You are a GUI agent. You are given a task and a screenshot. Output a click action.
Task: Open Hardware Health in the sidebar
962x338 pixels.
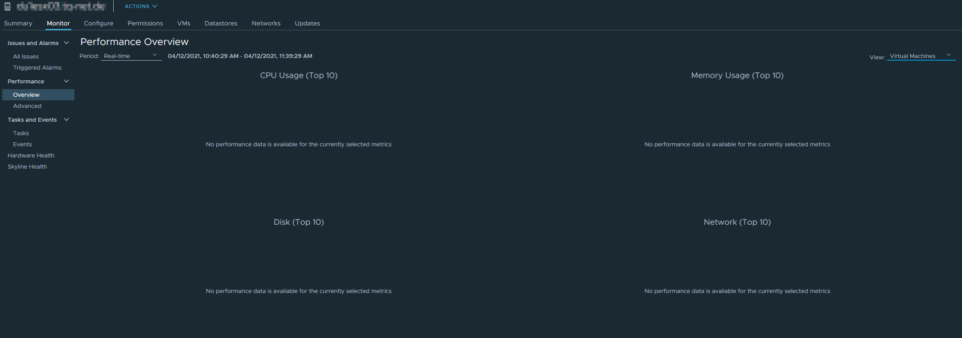coord(31,156)
